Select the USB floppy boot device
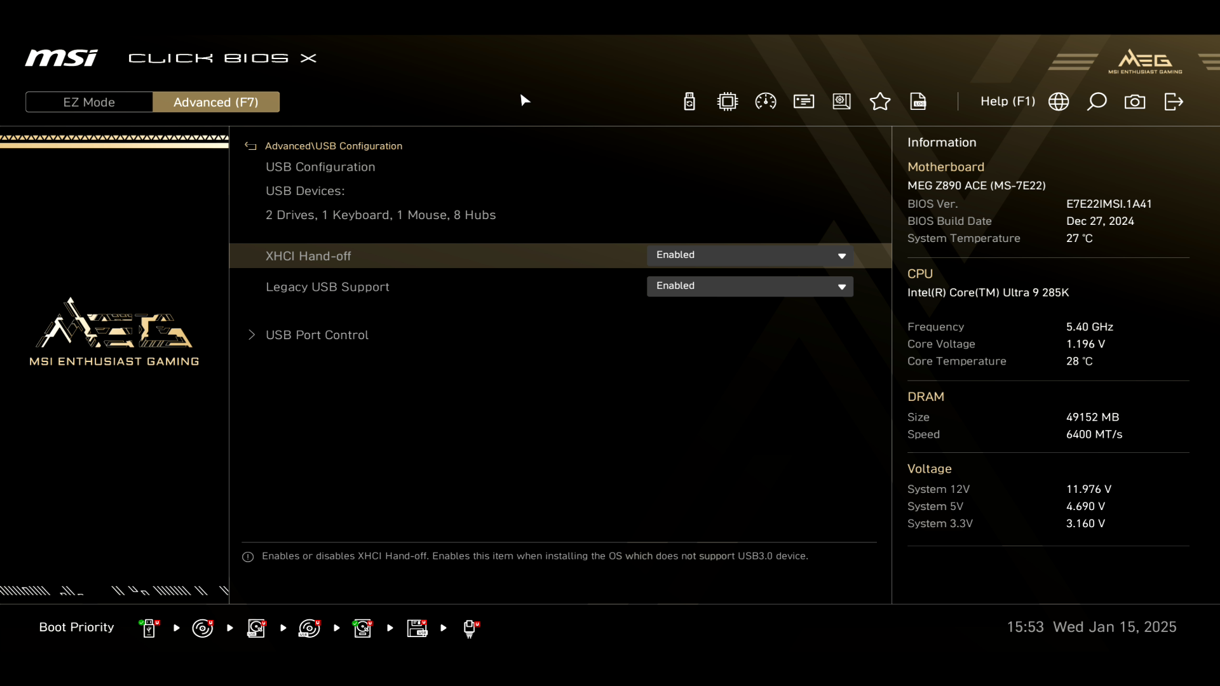The image size is (1220, 686). (x=417, y=628)
